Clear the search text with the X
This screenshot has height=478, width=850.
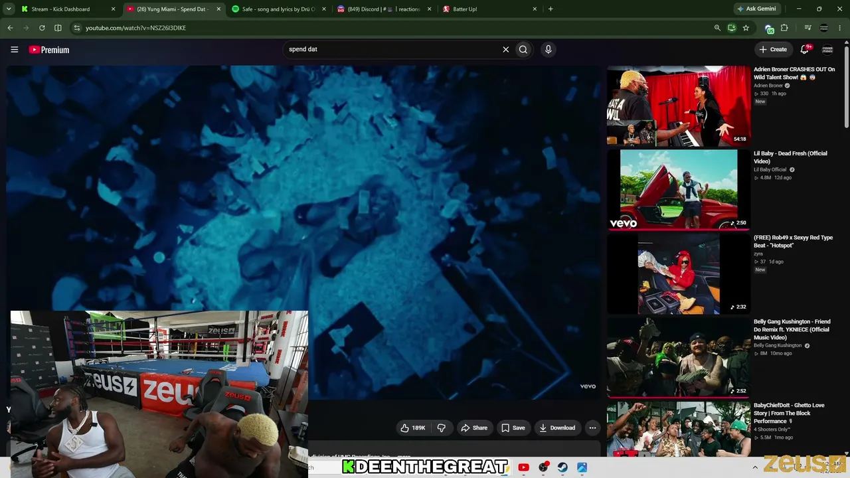pyautogui.click(x=505, y=49)
